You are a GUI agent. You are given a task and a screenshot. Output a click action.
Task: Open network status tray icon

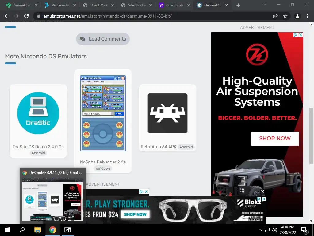click(x=267, y=230)
